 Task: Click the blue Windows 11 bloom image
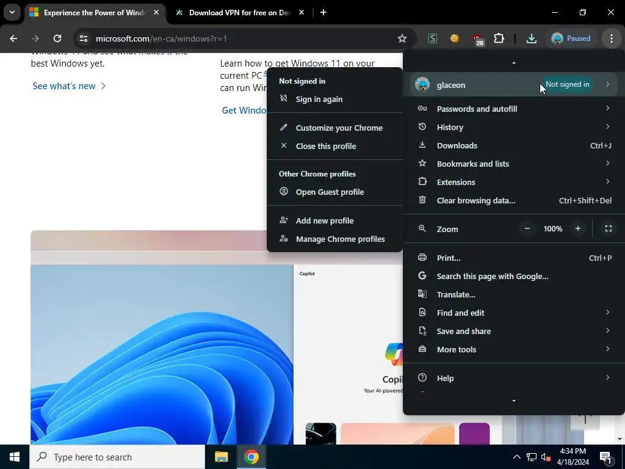click(162, 355)
